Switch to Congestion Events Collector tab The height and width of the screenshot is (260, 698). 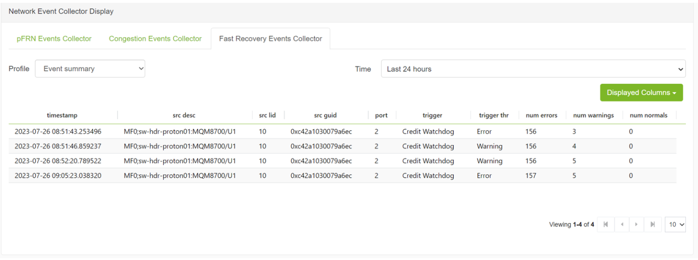155,39
